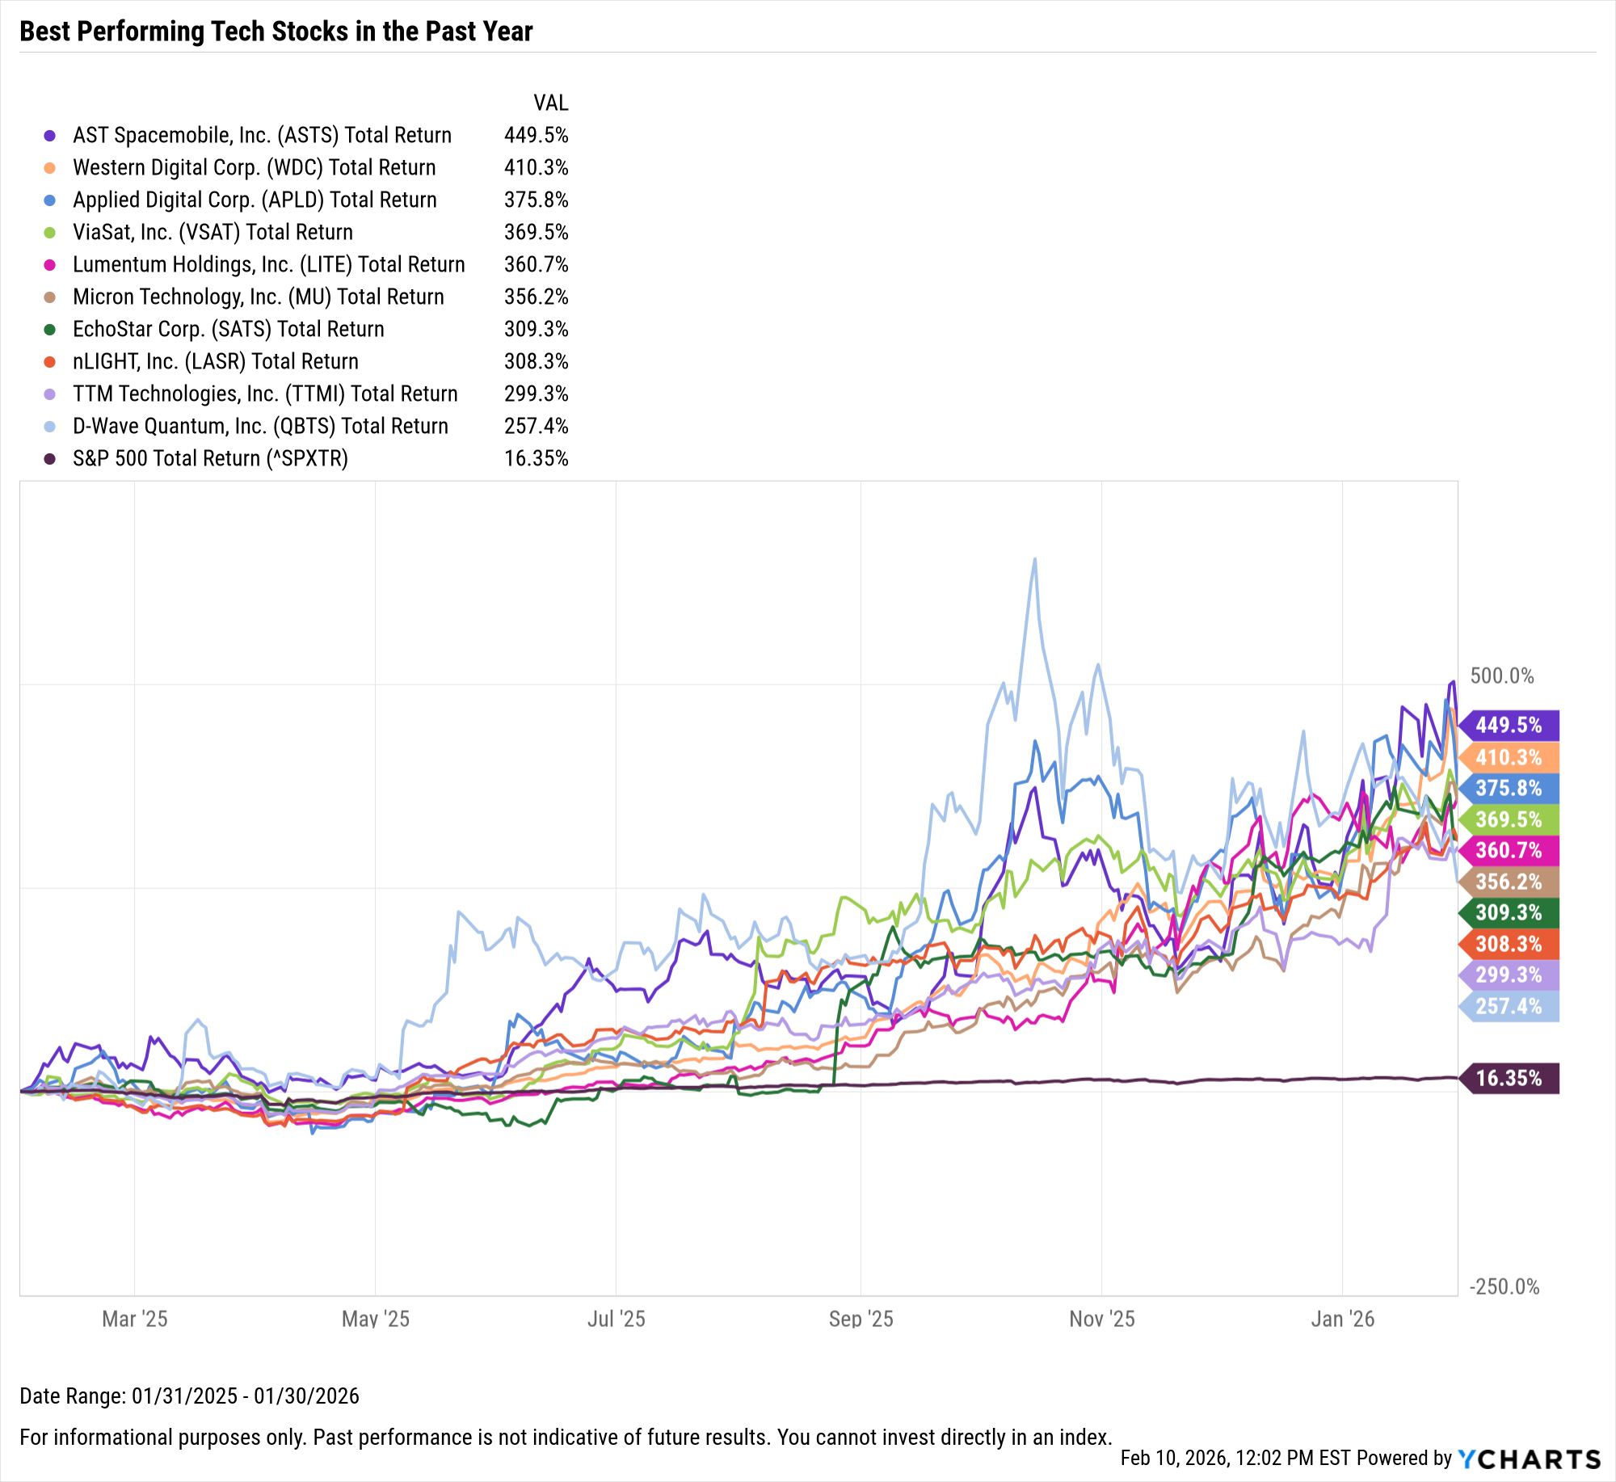Click the 16.35% S&P 500 value tag
This screenshot has width=1616, height=1482.
pos(1509,1078)
